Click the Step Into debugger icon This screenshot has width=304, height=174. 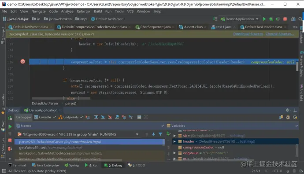[103, 117]
